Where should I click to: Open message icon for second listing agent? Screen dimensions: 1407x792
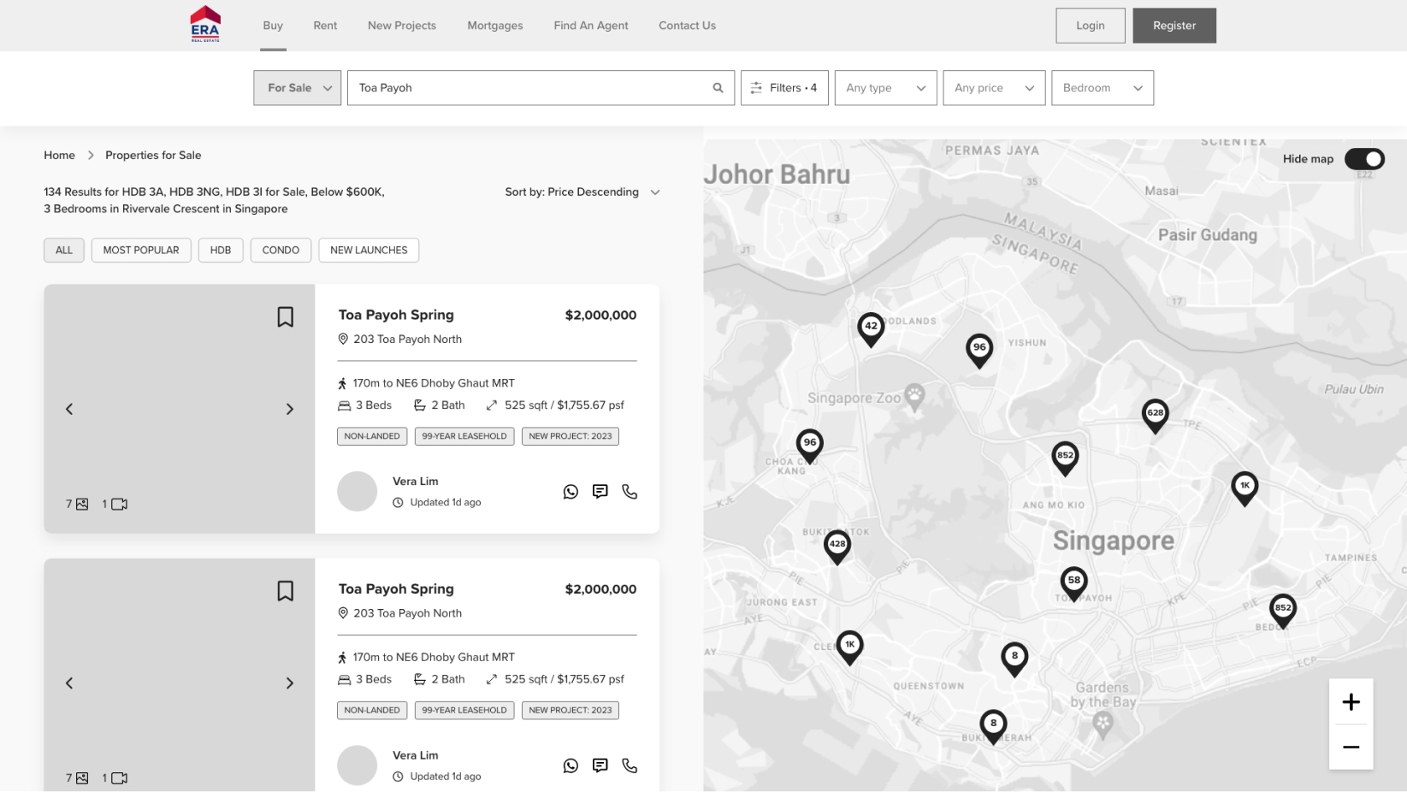pos(600,765)
